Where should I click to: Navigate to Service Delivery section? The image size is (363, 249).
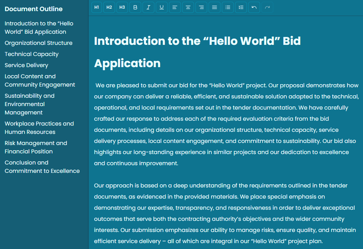point(26,65)
